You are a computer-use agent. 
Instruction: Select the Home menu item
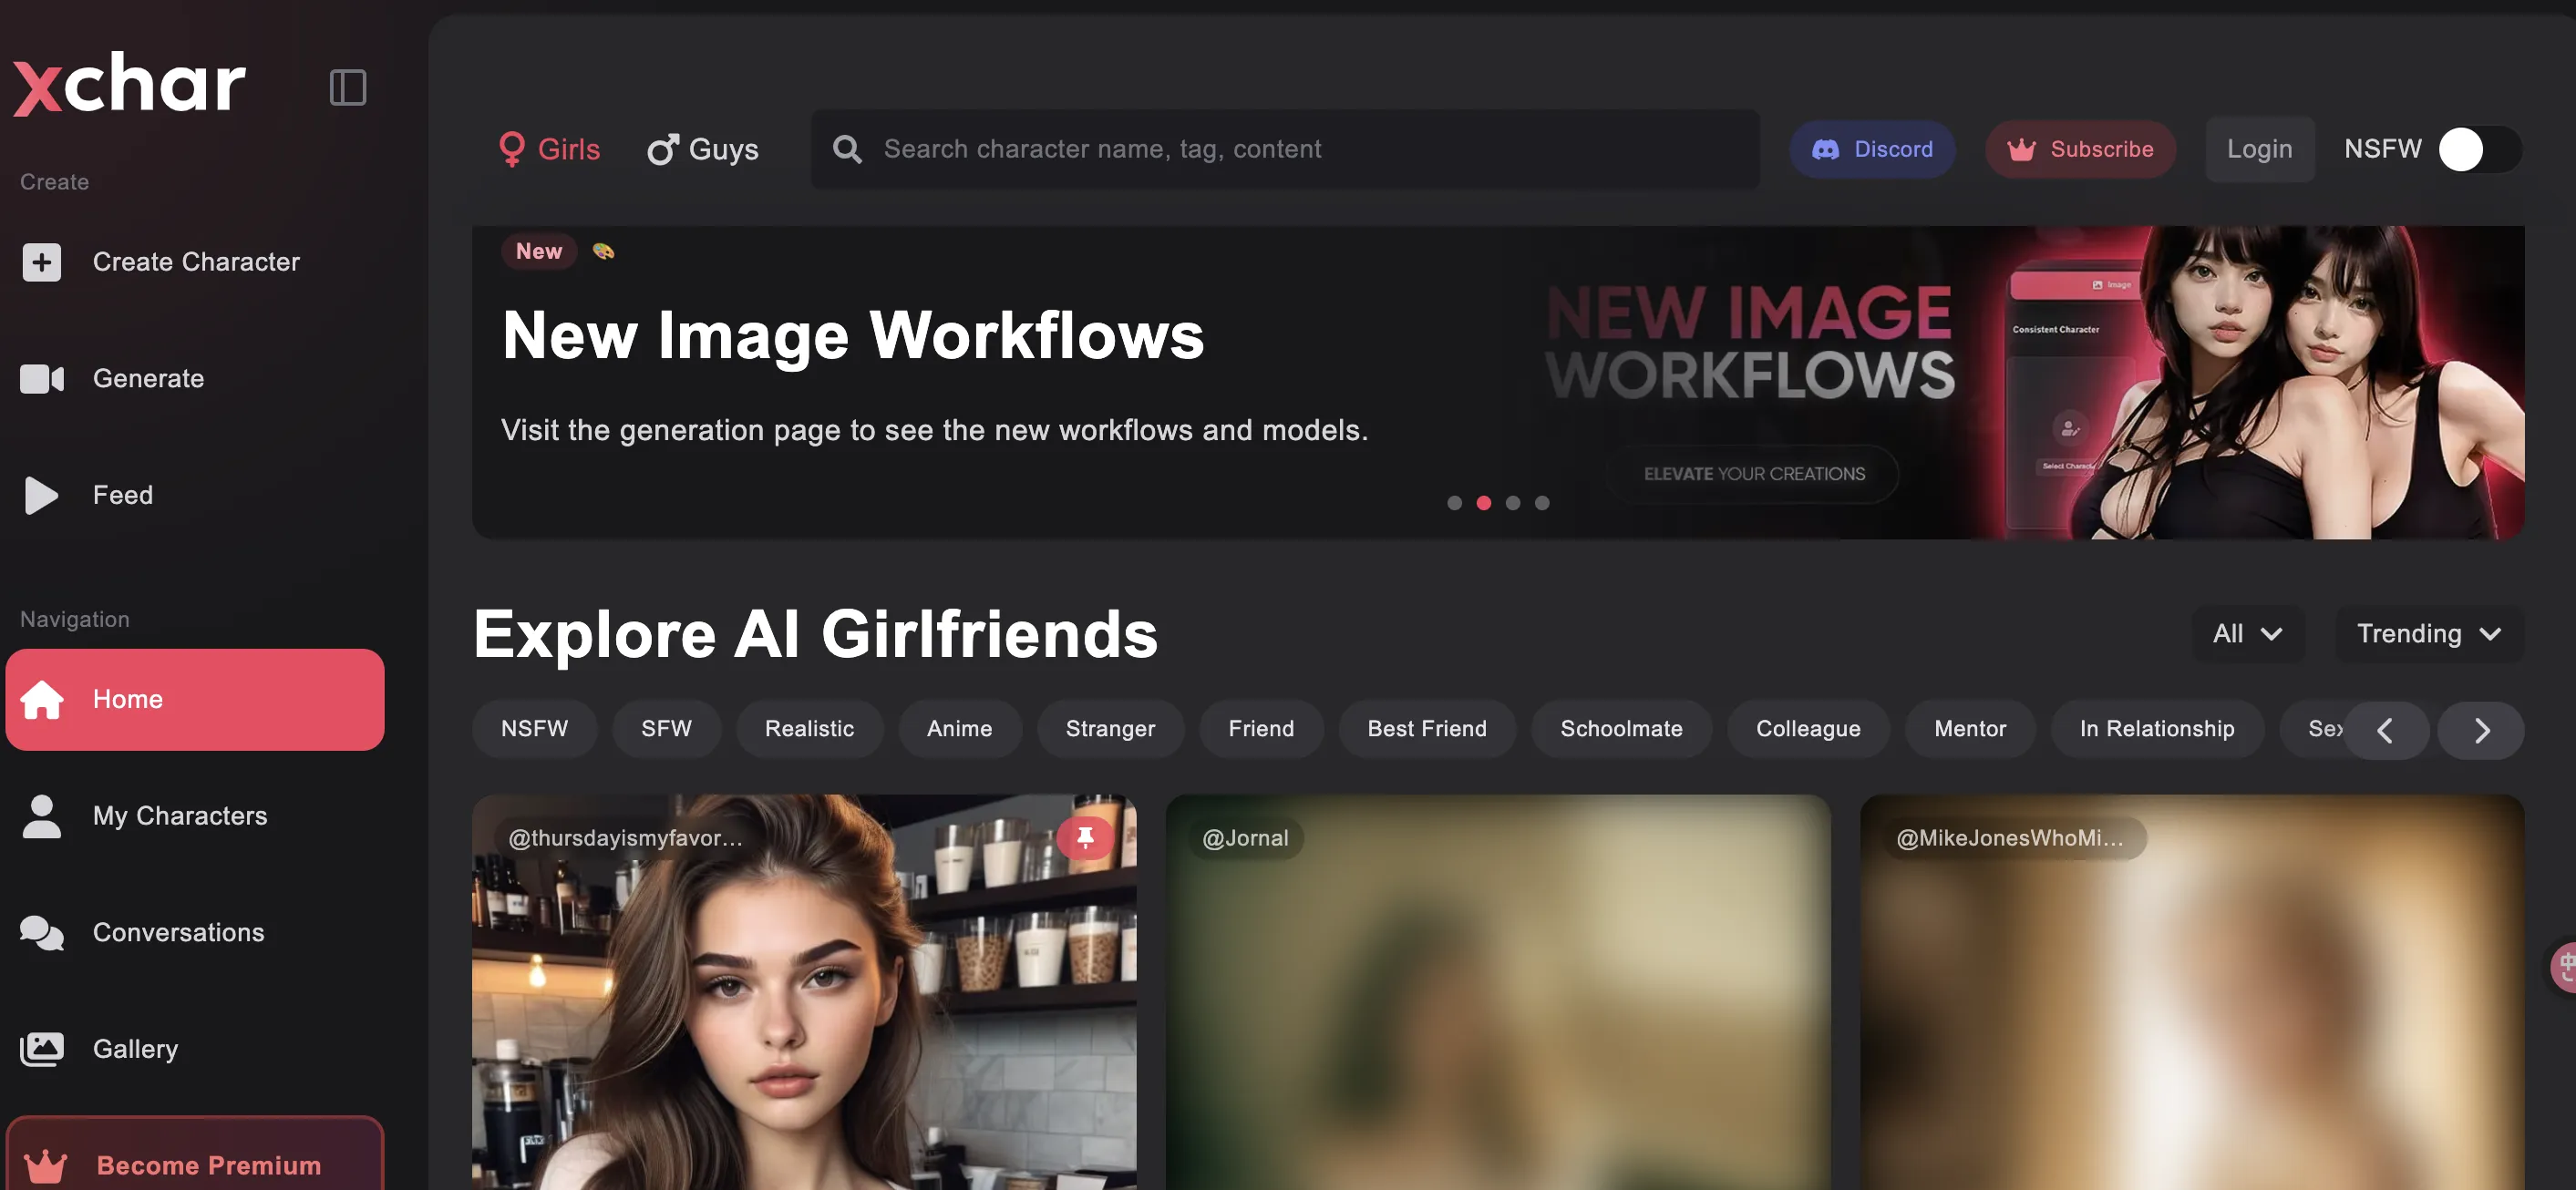128,699
